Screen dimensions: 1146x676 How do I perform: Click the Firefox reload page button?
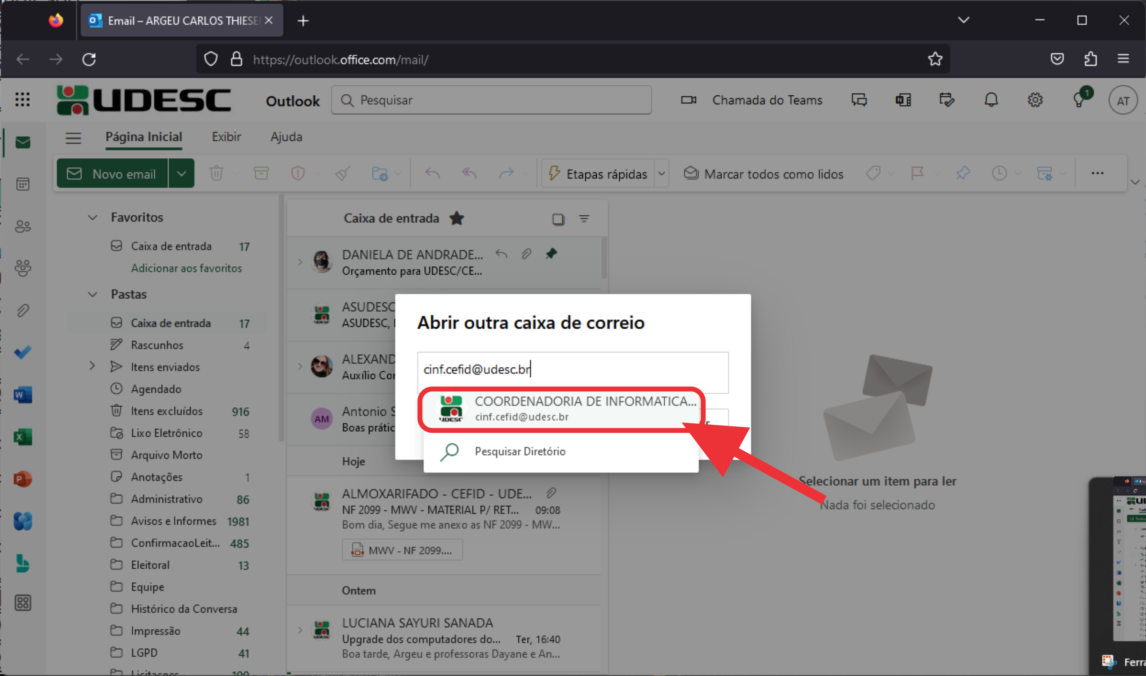tap(89, 59)
